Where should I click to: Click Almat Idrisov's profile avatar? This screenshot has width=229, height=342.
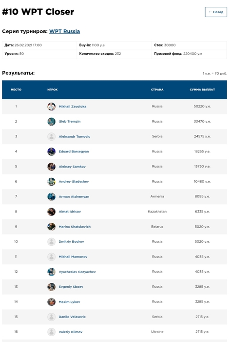click(51, 212)
